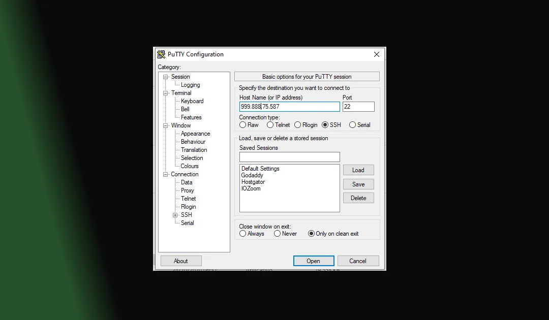The width and height of the screenshot is (549, 320).
Task: Close the PuTTY Configuration dialog
Action: tap(377, 54)
